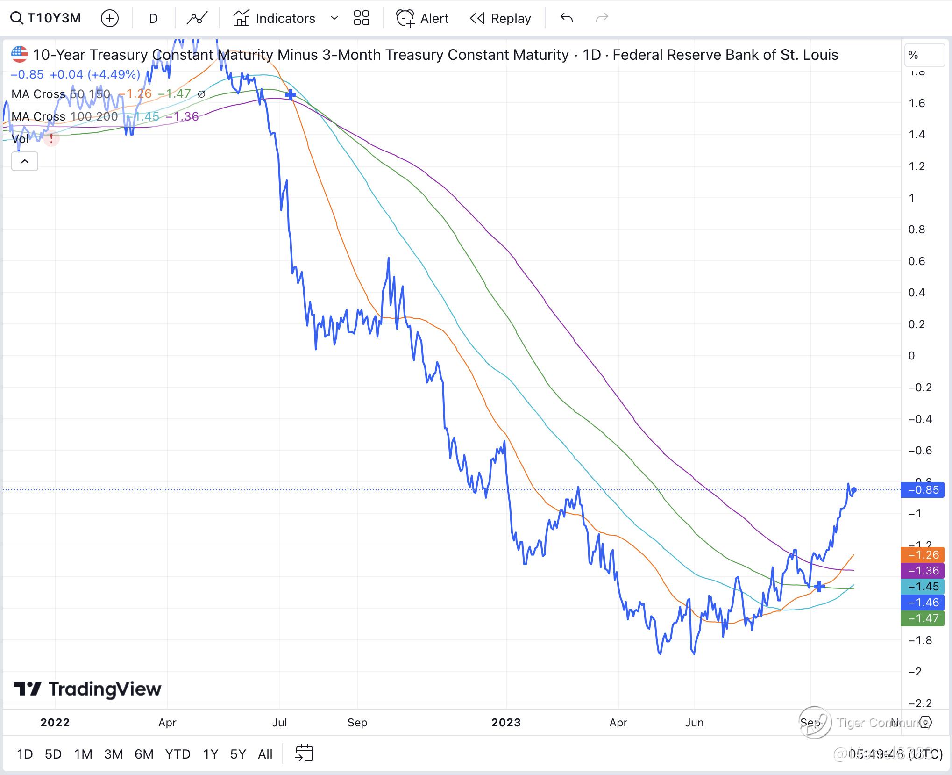Click the Vol indicator warning icon
The height and width of the screenshot is (775, 952).
[51, 139]
